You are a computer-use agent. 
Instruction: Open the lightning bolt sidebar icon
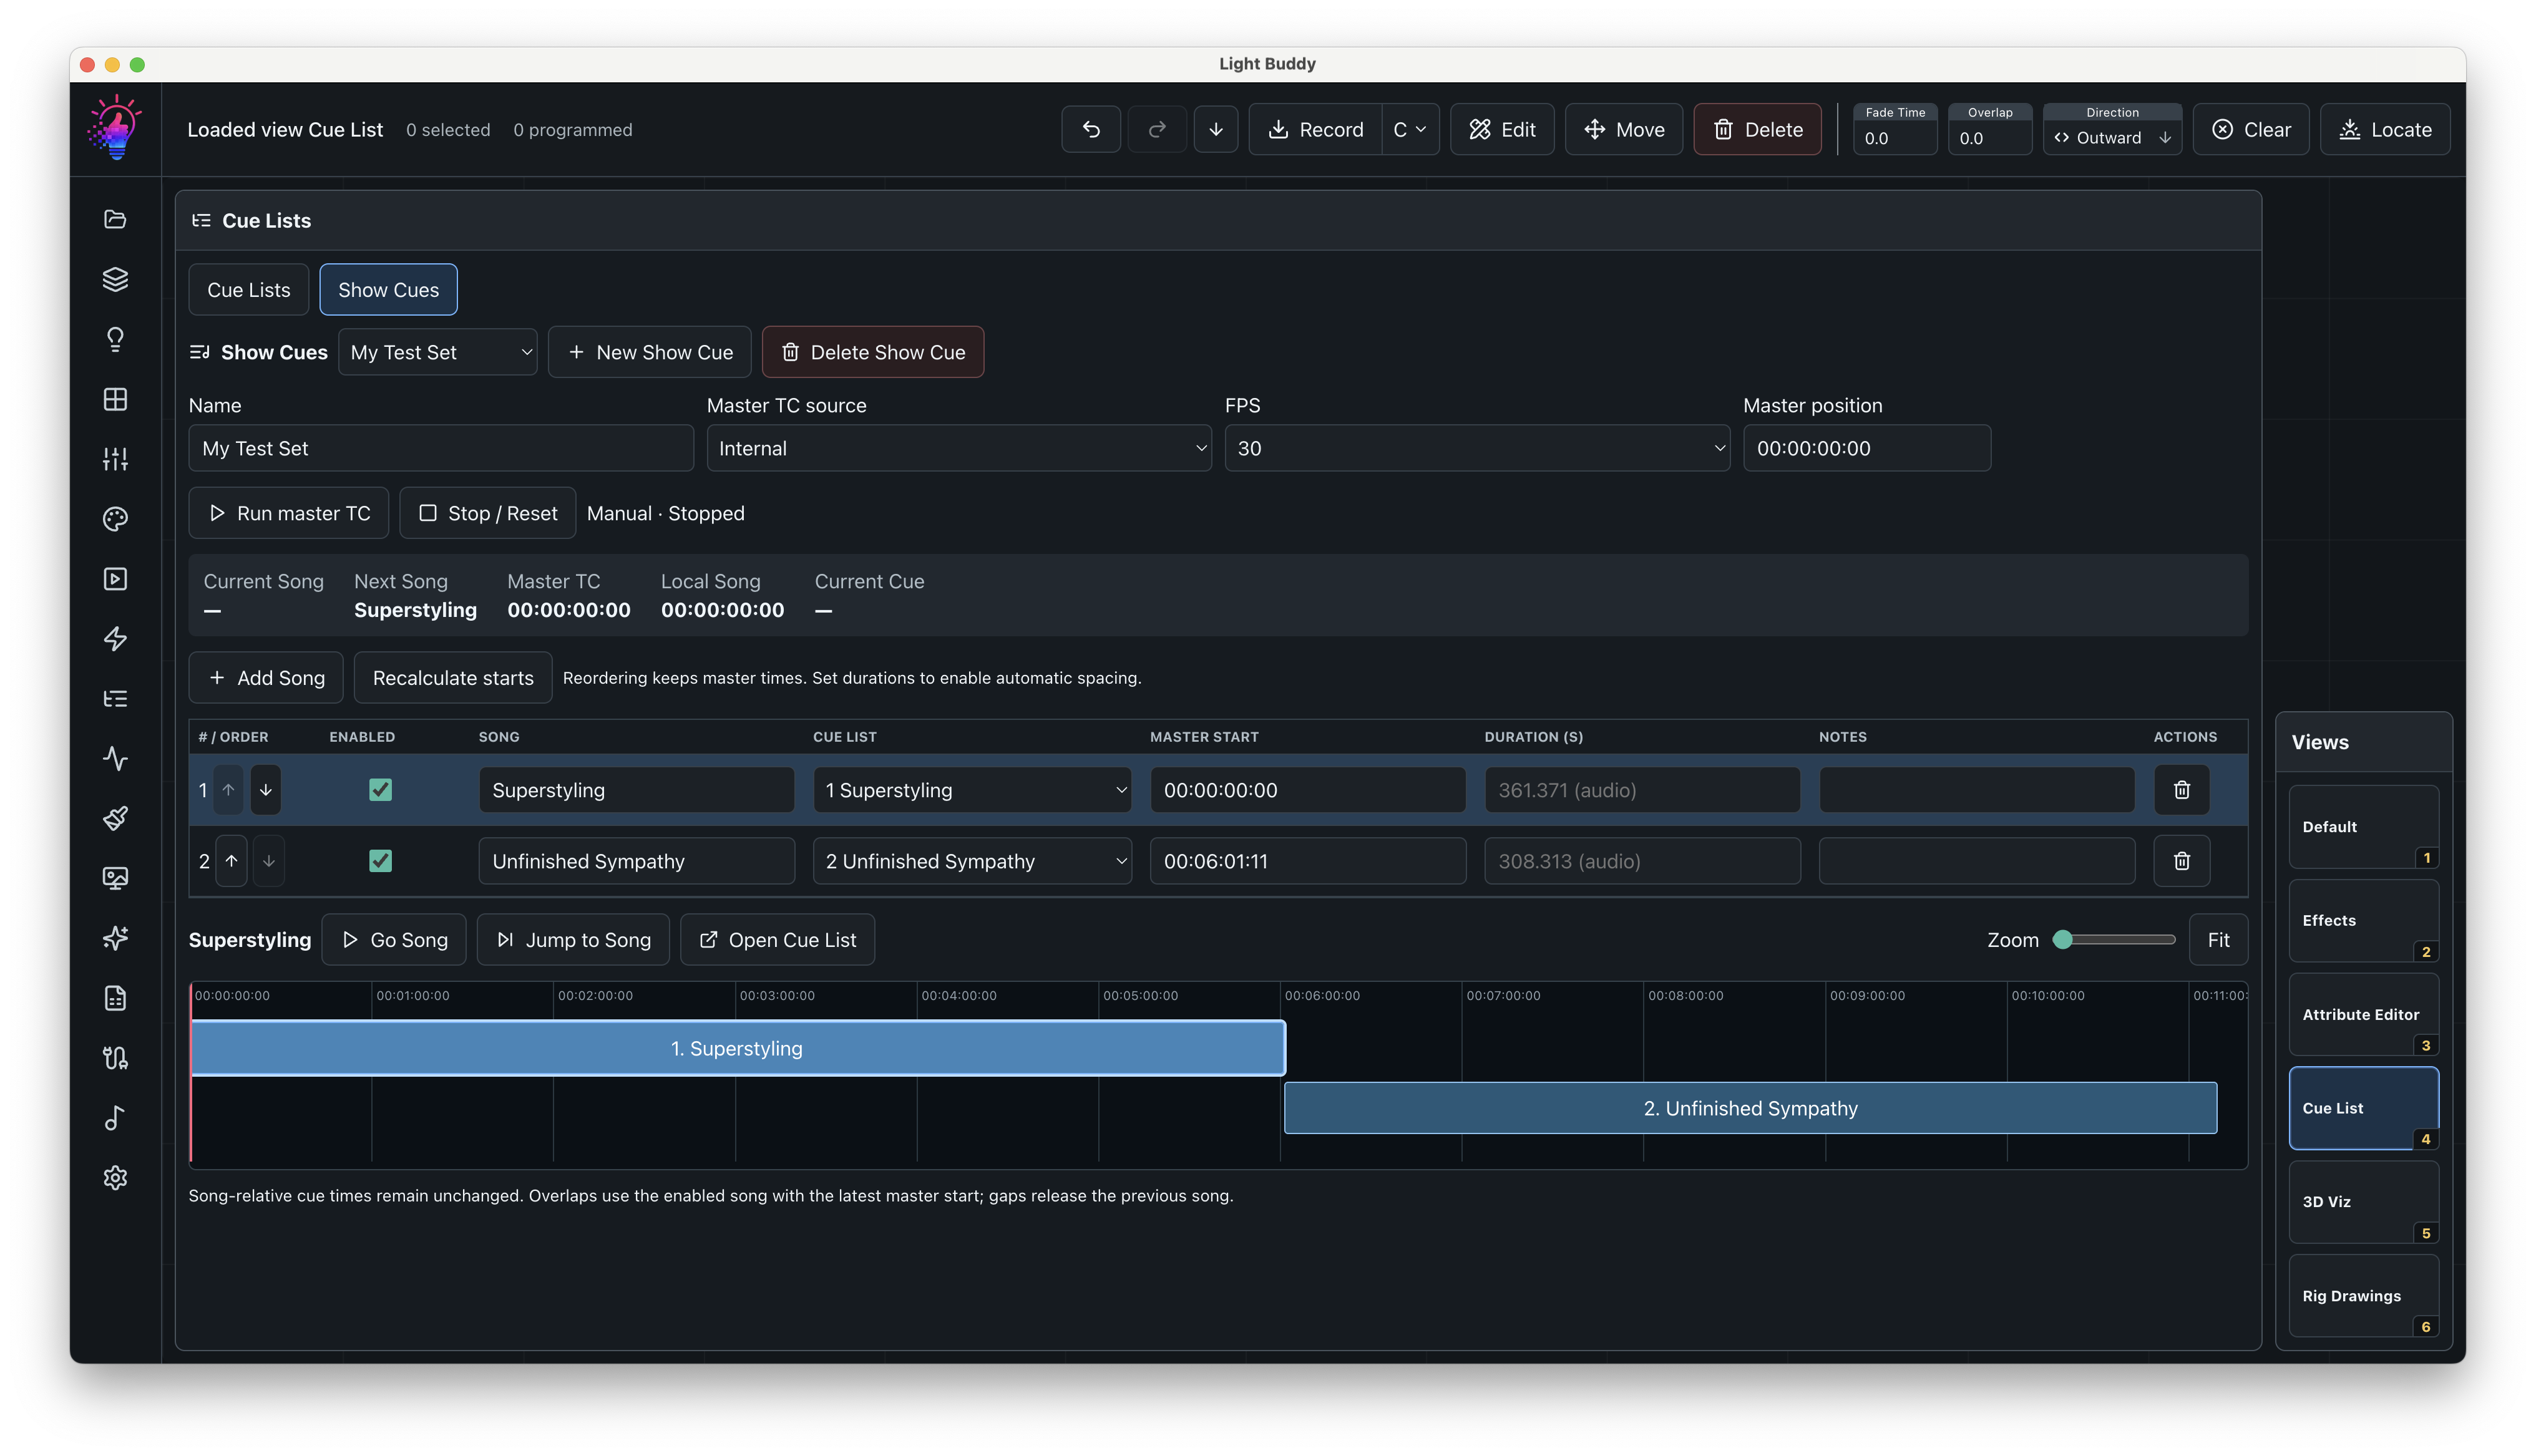pos(115,639)
